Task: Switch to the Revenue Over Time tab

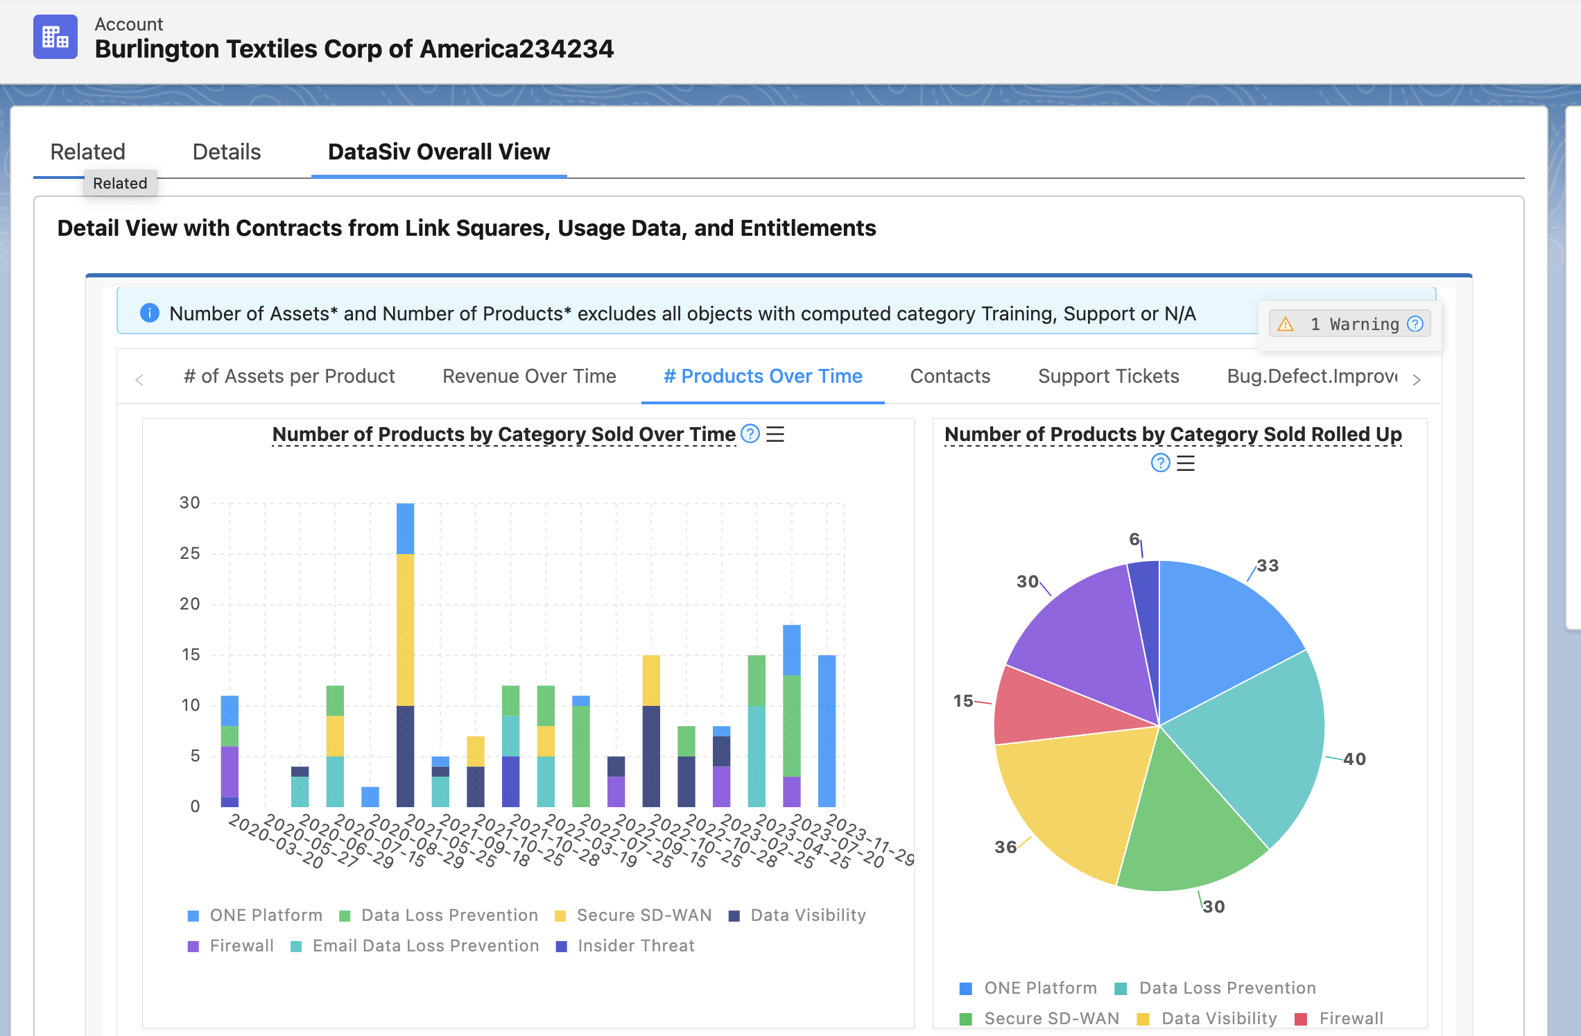Action: coord(529,376)
